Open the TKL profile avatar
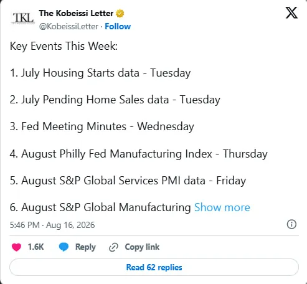 coord(22,18)
